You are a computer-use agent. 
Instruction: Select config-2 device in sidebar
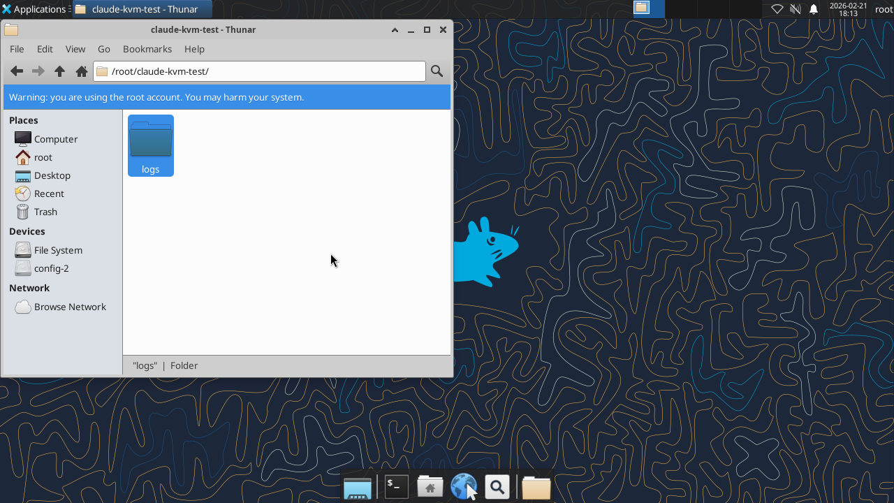point(51,268)
